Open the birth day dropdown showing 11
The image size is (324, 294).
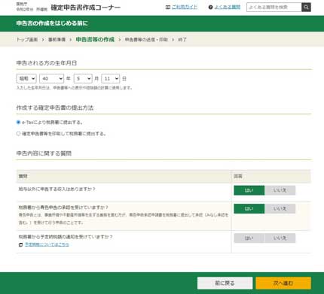111,78
